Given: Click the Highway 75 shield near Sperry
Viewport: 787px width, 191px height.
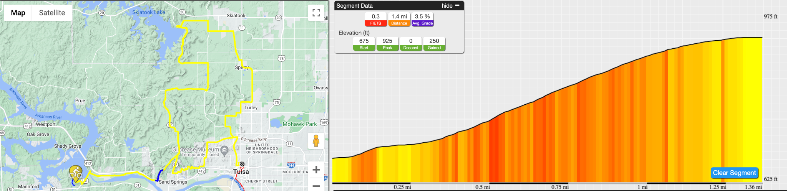Looking at the screenshot, I should (281, 58).
